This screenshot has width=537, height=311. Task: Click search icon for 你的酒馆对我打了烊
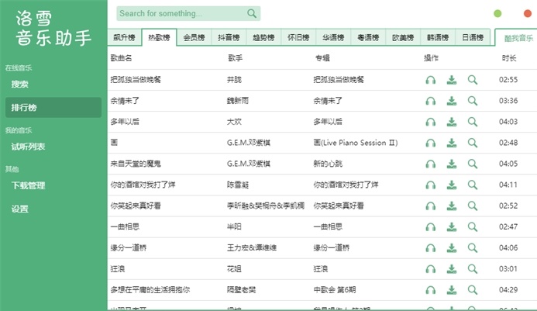pos(473,185)
